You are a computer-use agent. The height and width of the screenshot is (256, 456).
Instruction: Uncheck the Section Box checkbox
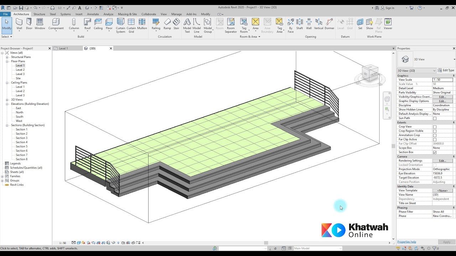click(x=435, y=152)
